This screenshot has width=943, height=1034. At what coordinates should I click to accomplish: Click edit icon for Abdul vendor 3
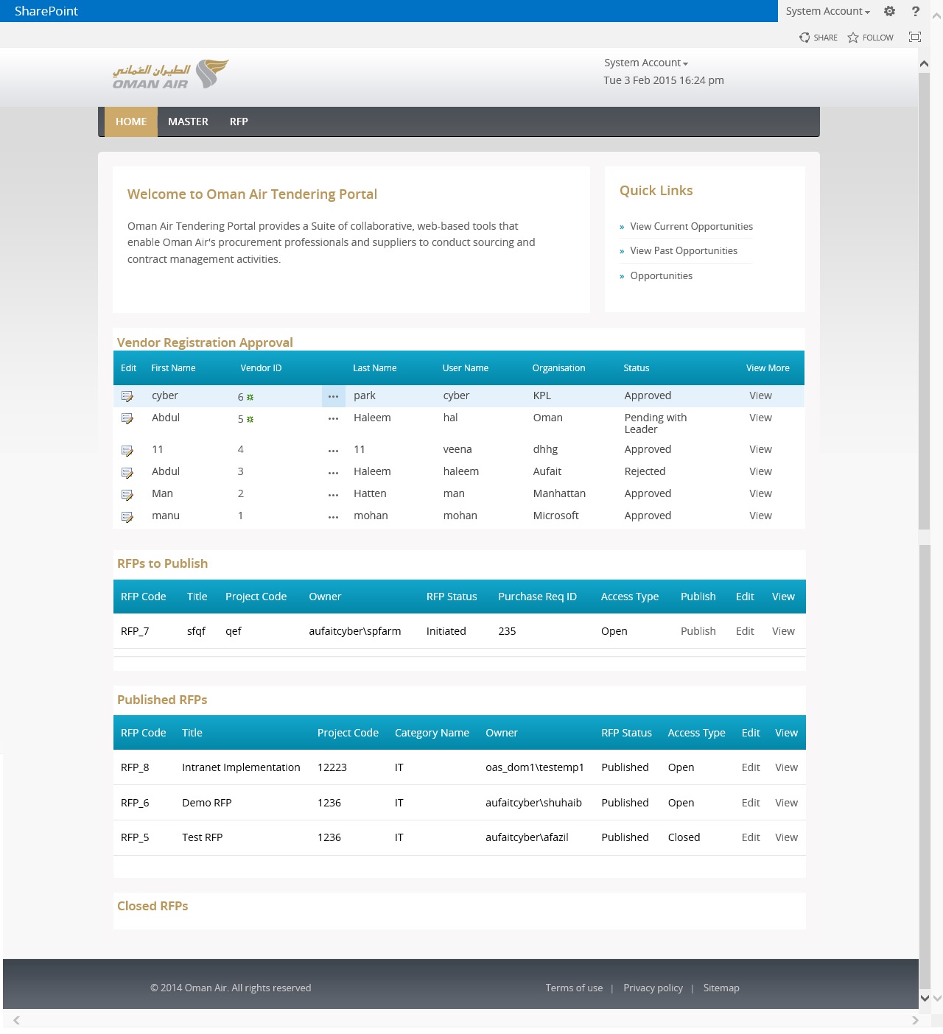pyautogui.click(x=127, y=472)
